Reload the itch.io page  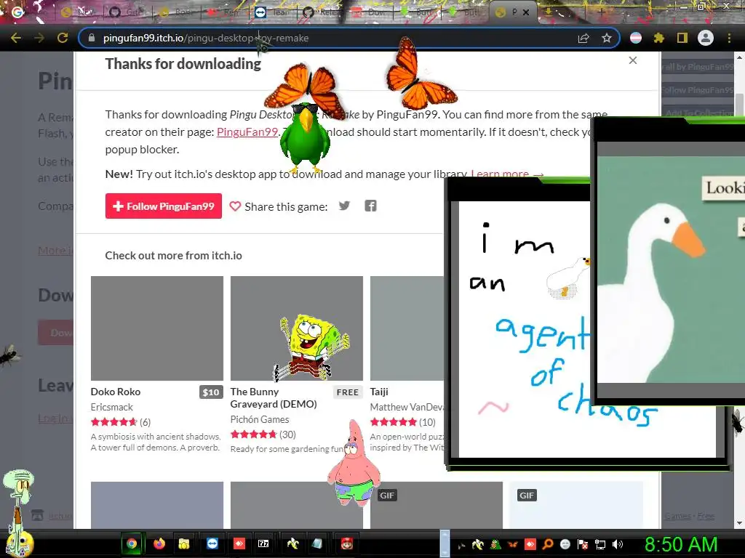coord(63,38)
